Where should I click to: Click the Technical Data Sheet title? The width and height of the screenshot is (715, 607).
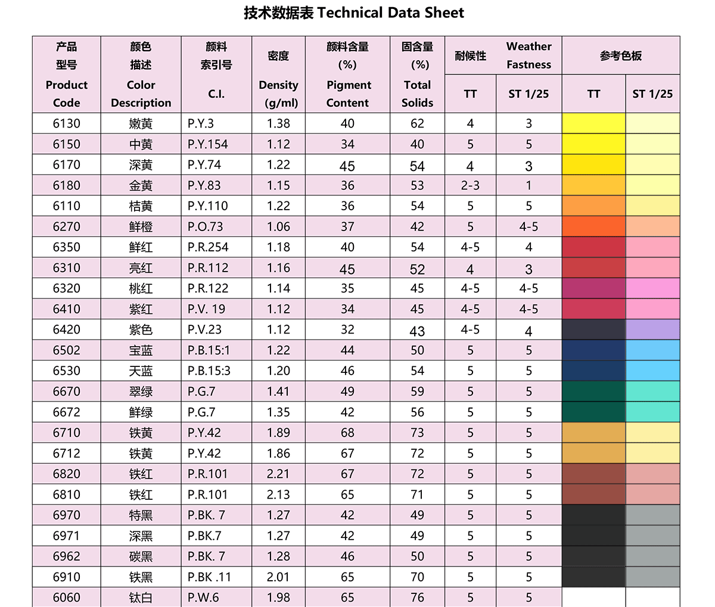pos(354,13)
